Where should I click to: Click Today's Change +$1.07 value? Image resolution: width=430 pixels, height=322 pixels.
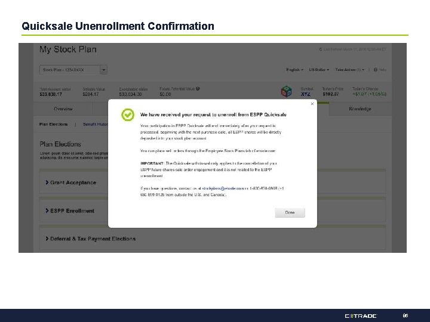click(369, 94)
